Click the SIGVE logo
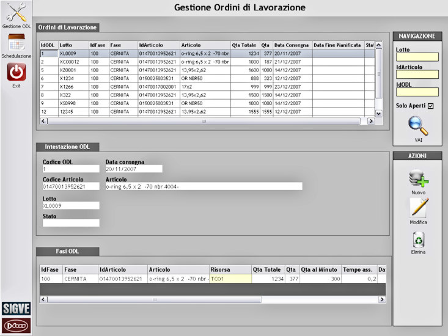The image size is (448, 336). tap(17, 309)
